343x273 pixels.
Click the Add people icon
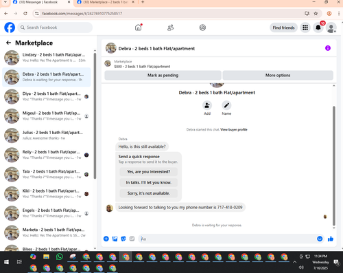[x=207, y=105]
